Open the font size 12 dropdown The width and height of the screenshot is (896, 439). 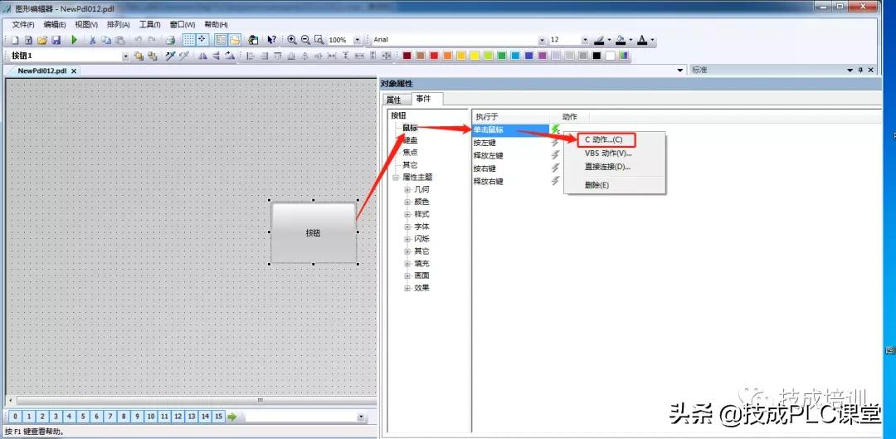[585, 40]
